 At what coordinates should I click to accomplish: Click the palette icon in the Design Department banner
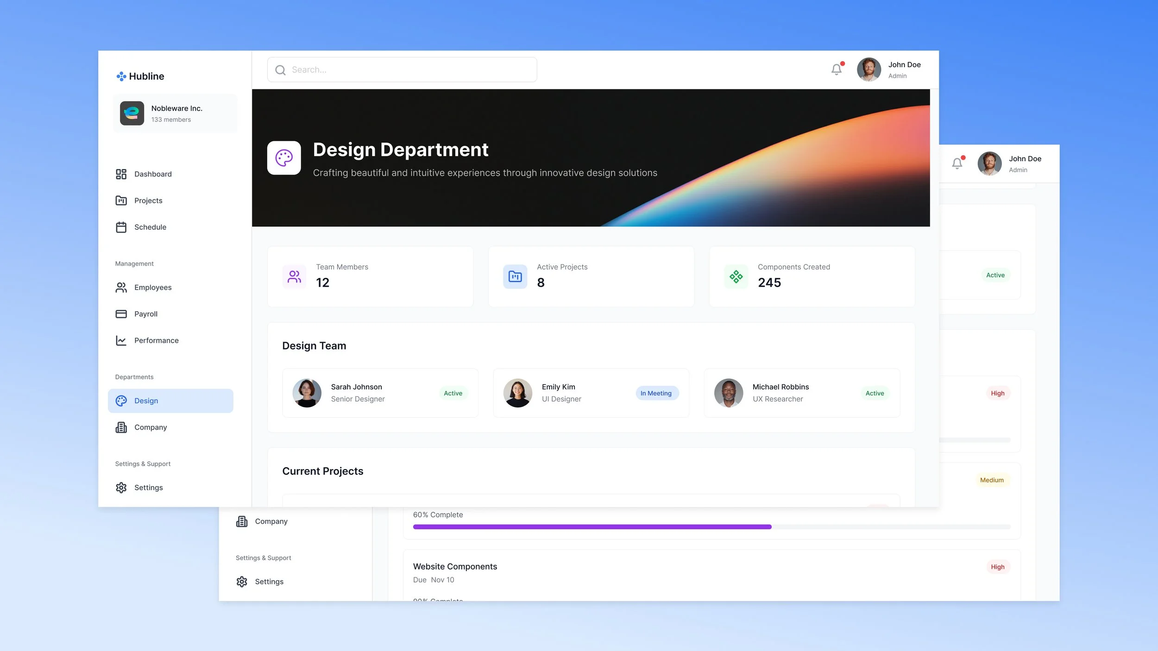[x=284, y=158]
